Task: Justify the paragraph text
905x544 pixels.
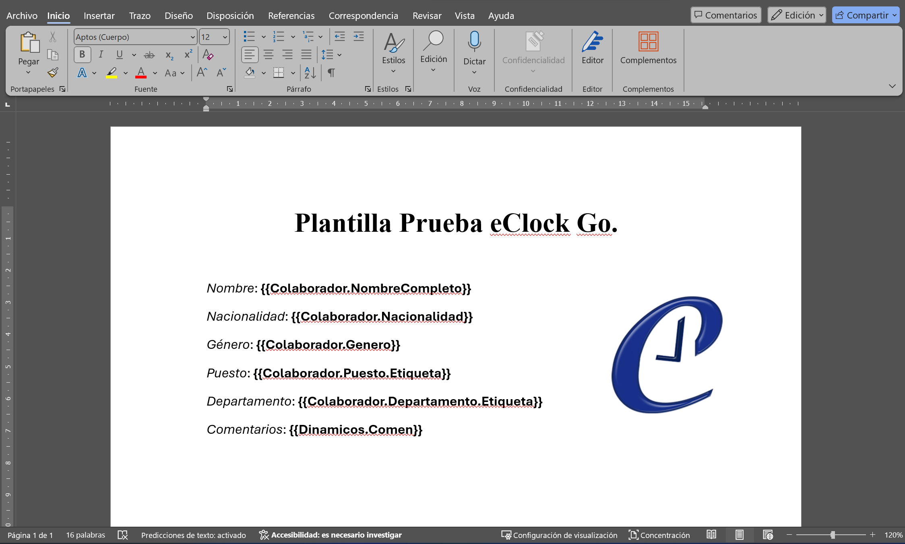Action: point(306,54)
